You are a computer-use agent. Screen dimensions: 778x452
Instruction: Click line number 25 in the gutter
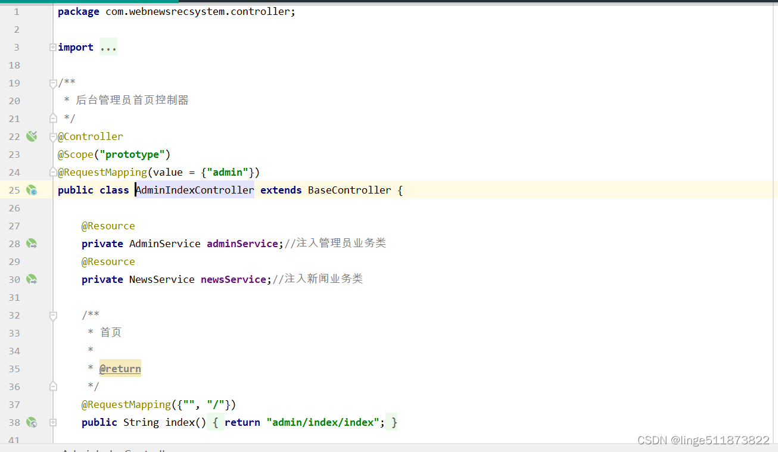pyautogui.click(x=14, y=190)
